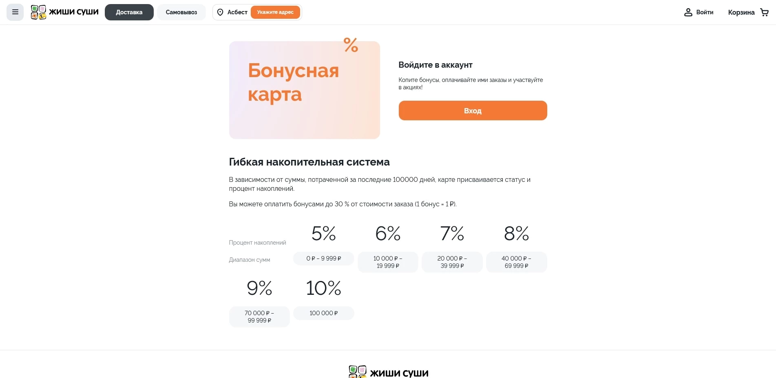Click the Укажите адрес button
The width and height of the screenshot is (776, 378).
276,12
